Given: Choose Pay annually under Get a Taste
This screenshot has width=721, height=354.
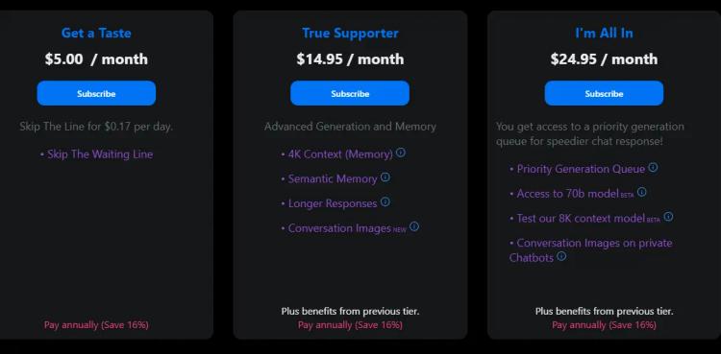Looking at the screenshot, I should tap(96, 324).
